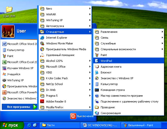
Task: Expand the Служебные submenu arrow
Action: pos(162,43)
